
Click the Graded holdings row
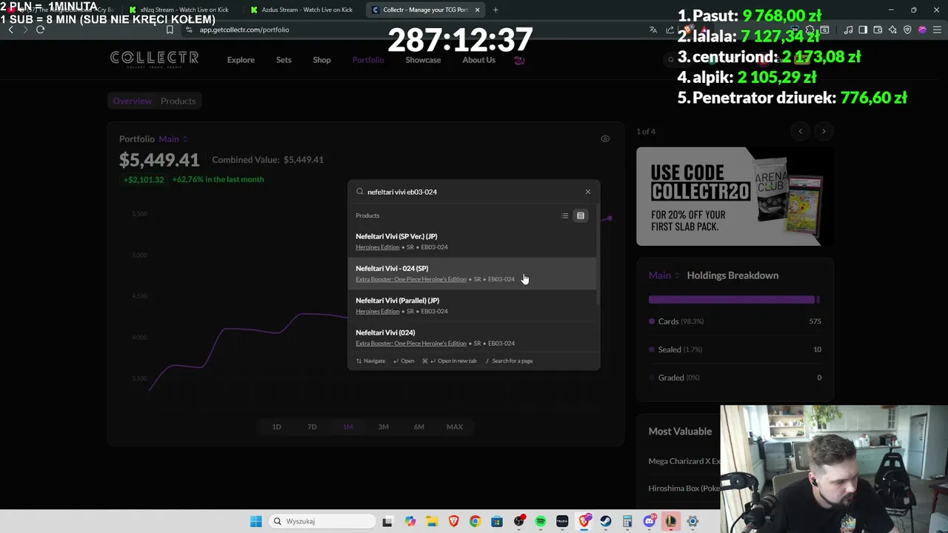click(735, 378)
